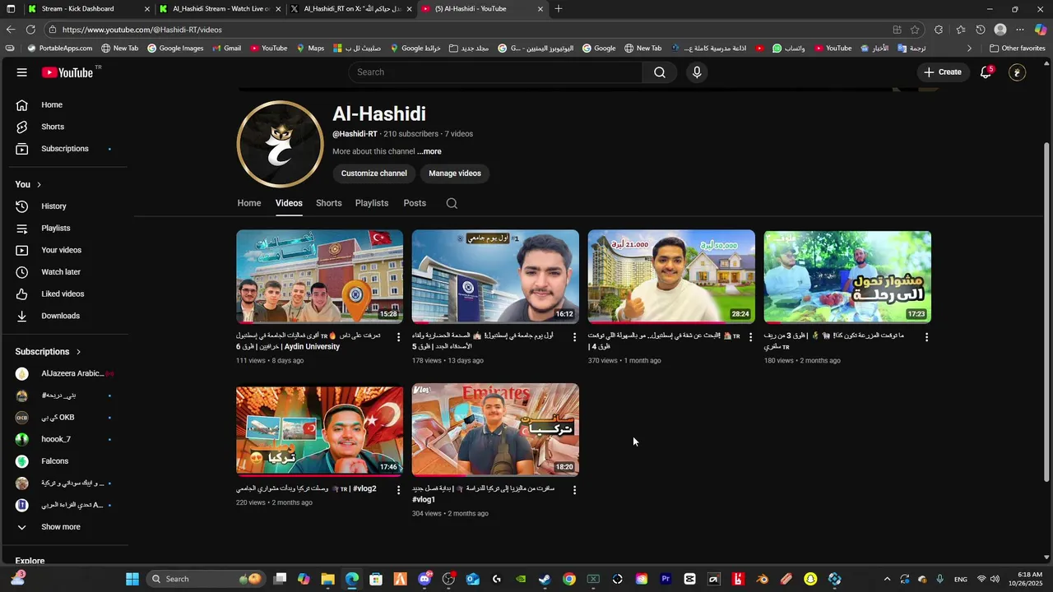Switch to the Al_Hashidi Stream browser tab
1053x592 pixels.
(220, 9)
